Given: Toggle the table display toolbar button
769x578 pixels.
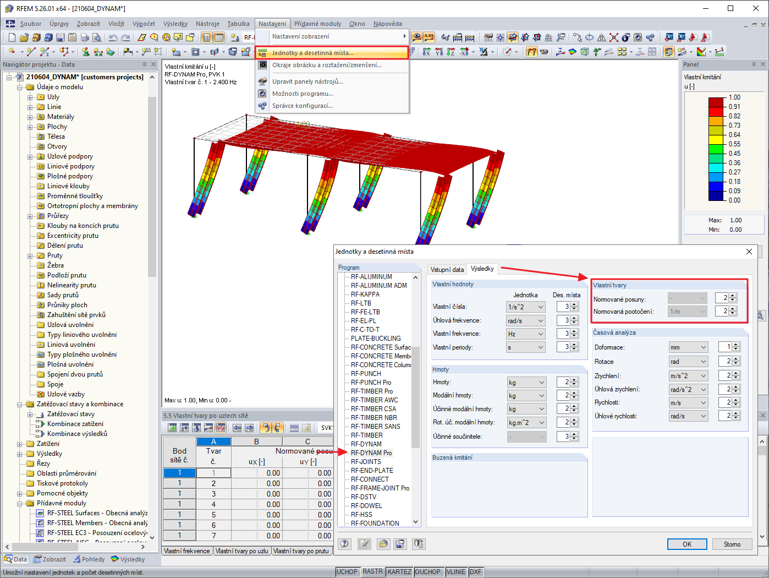Looking at the screenshot, I should (x=219, y=37).
